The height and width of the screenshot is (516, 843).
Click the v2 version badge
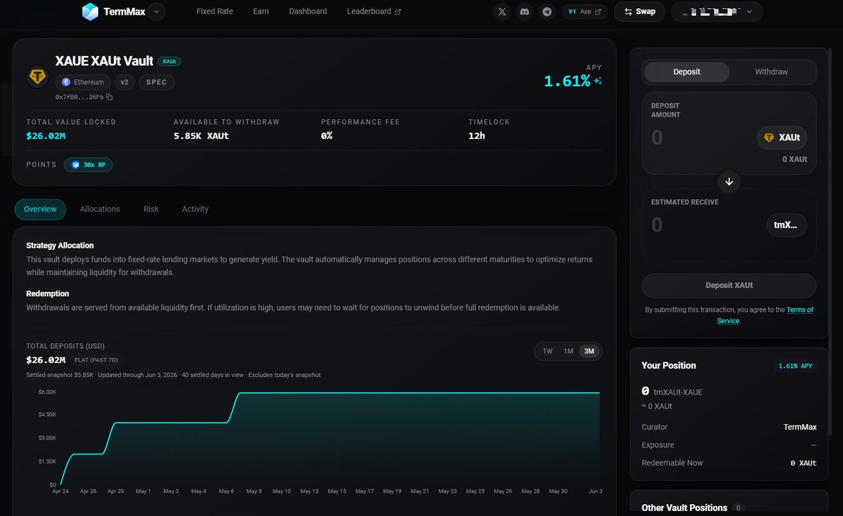click(124, 82)
